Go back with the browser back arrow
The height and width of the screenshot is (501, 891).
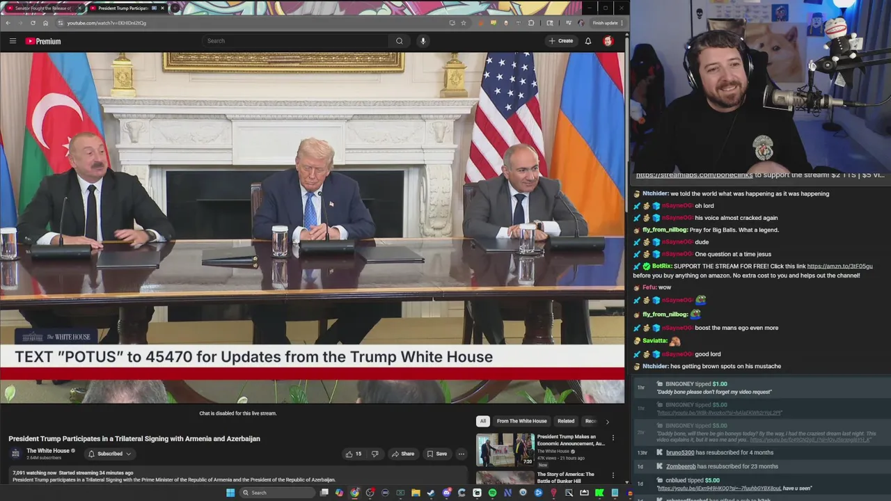pos(8,23)
